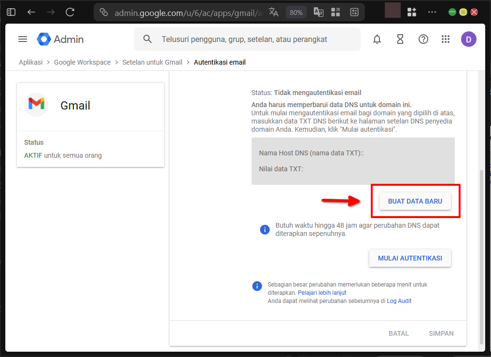Open the notifications bell in Admin console
The image size is (491, 357).
click(377, 39)
